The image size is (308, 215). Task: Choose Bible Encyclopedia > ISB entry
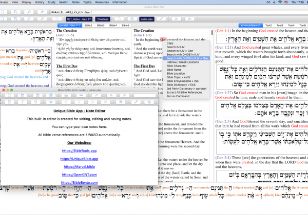(186, 81)
